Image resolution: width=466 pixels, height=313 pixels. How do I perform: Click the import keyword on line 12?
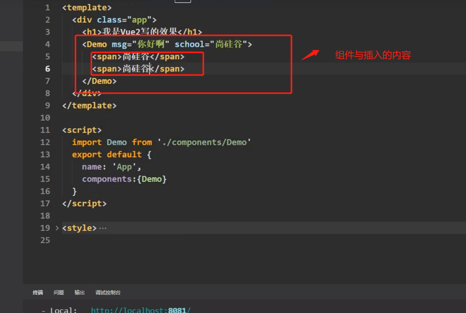[x=87, y=142]
